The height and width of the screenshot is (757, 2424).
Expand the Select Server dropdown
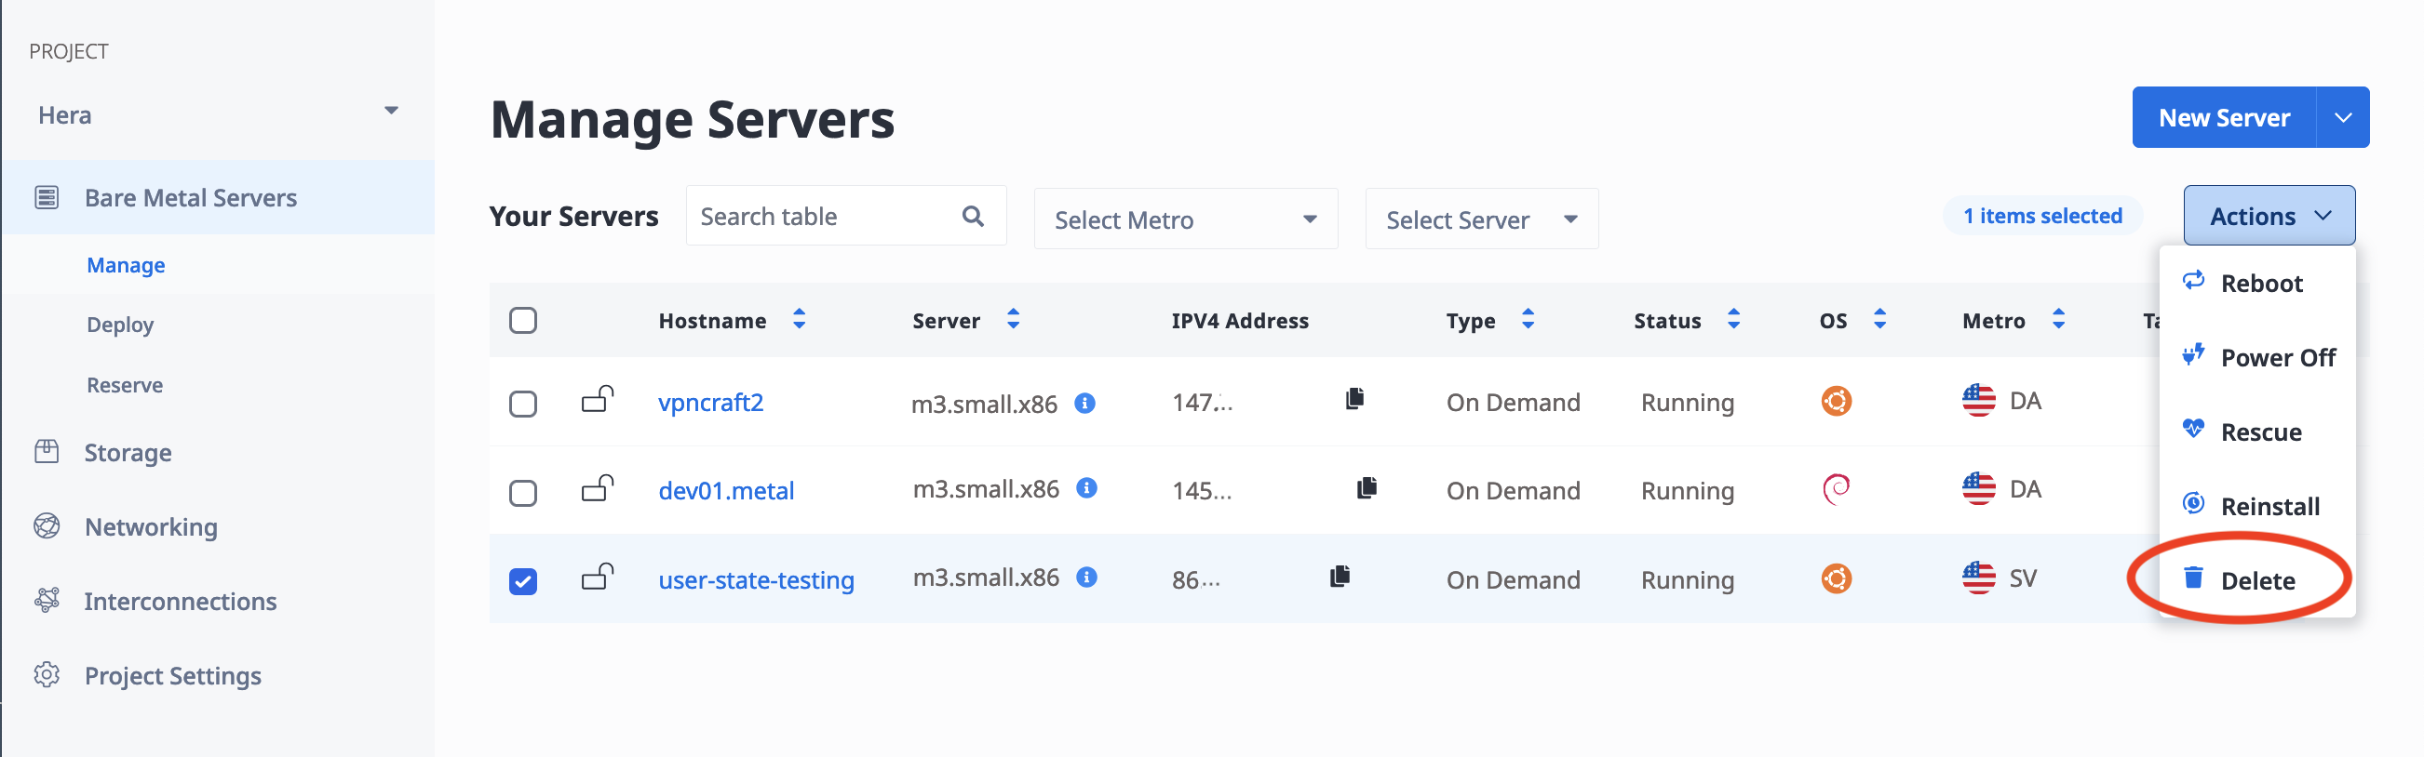1480,219
